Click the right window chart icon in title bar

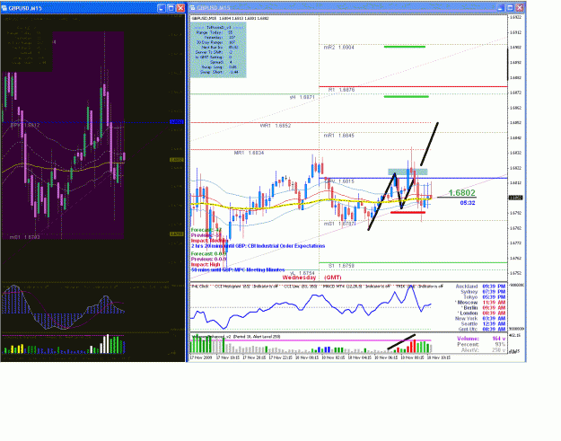click(x=192, y=7)
